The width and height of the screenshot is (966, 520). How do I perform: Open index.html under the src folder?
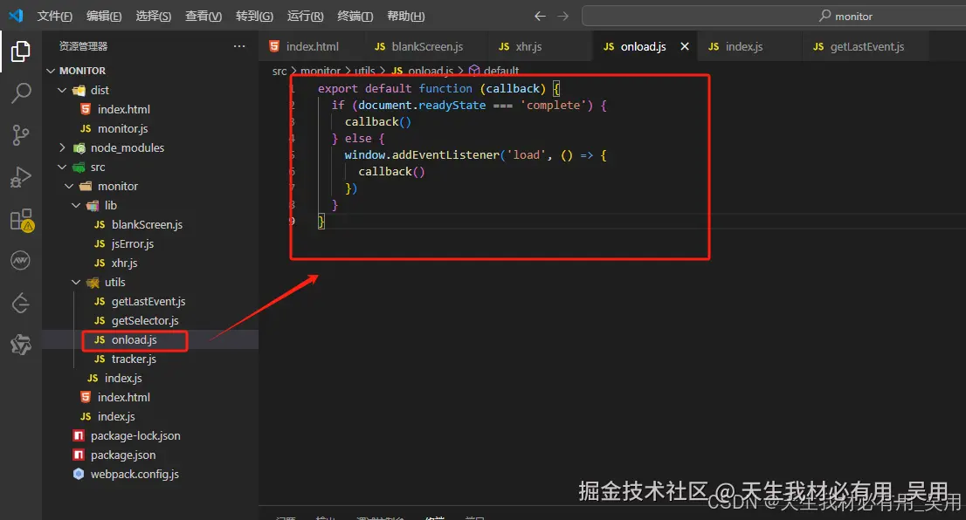(x=123, y=398)
